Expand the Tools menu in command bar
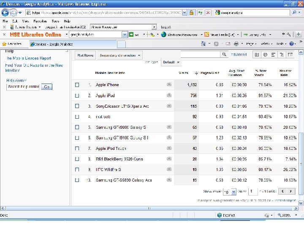The height and width of the screenshot is (228, 304). pyautogui.click(x=281, y=44)
